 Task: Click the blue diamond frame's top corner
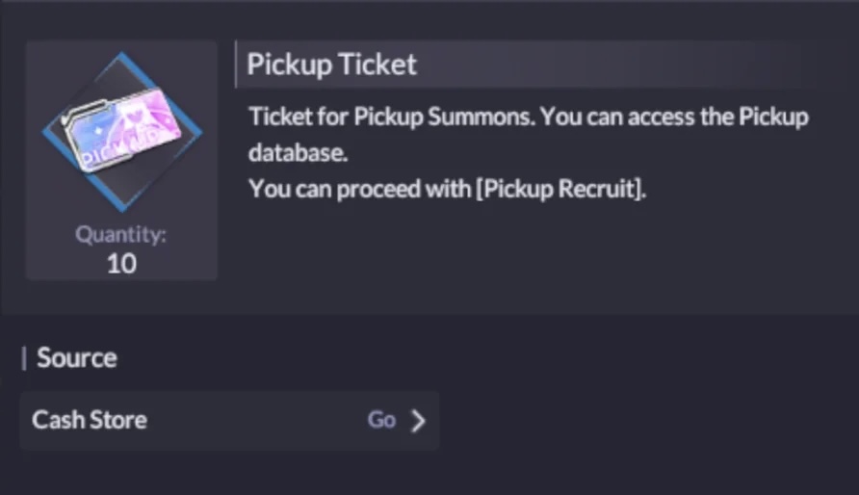(x=122, y=55)
